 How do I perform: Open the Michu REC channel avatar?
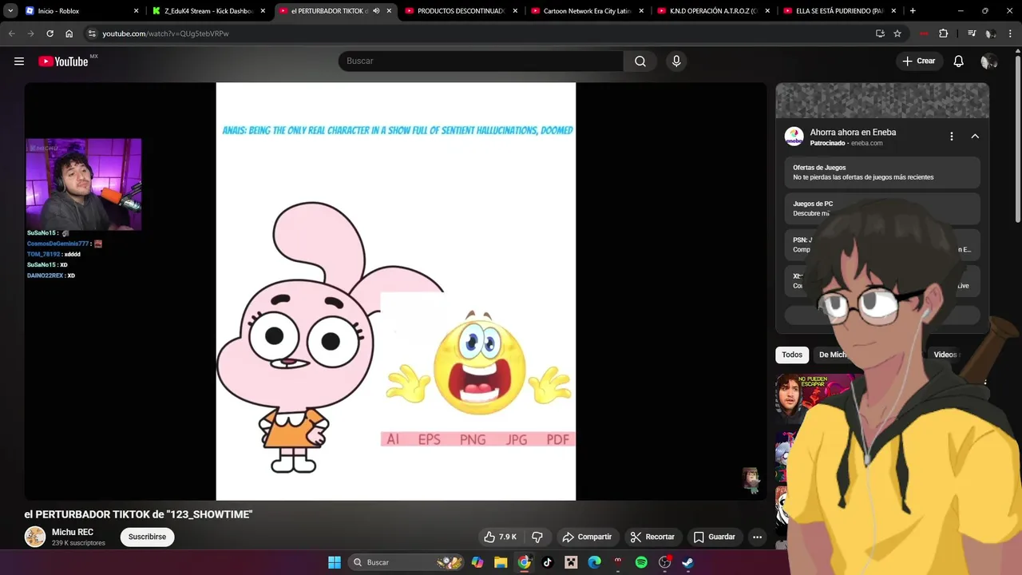click(x=35, y=537)
